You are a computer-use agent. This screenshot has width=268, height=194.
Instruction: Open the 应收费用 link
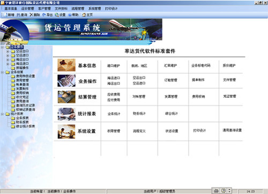pos(114,95)
